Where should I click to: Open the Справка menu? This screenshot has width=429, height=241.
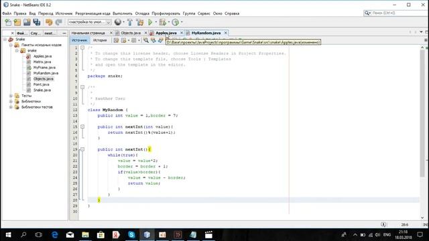click(232, 13)
